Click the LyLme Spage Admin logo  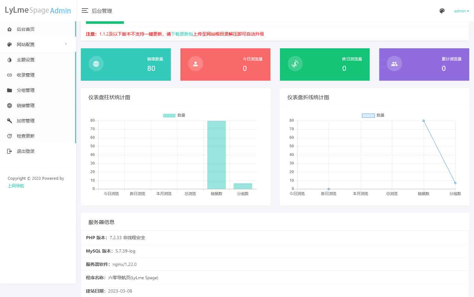[38, 10]
